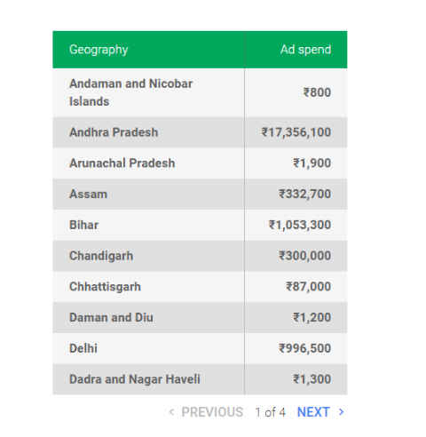This screenshot has height=437, width=426.
Task: Click the PREVIOUS pagination link
Action: click(x=212, y=412)
